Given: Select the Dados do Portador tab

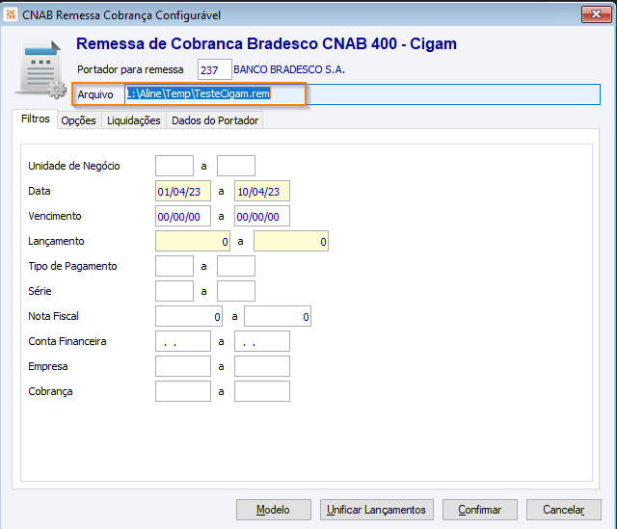Looking at the screenshot, I should point(214,120).
